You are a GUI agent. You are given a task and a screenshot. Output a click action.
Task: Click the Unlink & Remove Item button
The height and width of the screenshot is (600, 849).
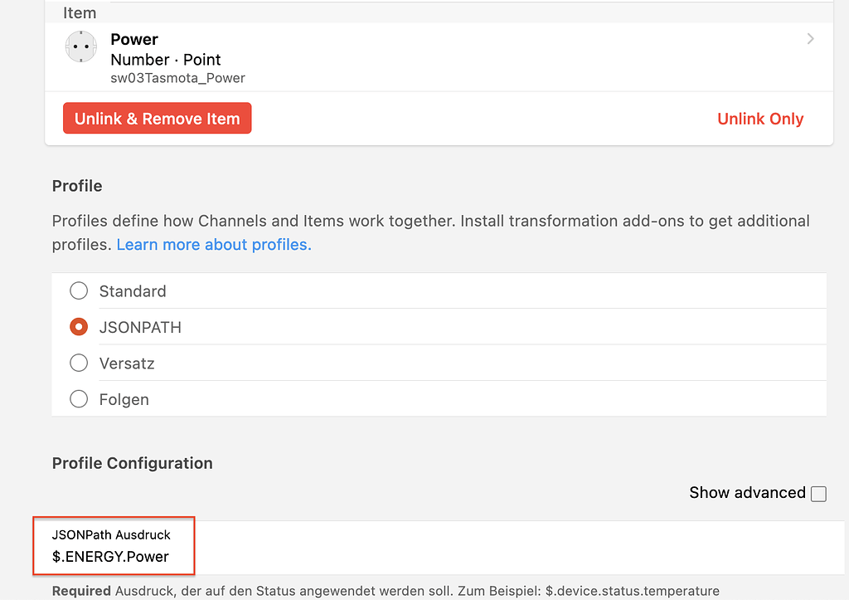157,118
